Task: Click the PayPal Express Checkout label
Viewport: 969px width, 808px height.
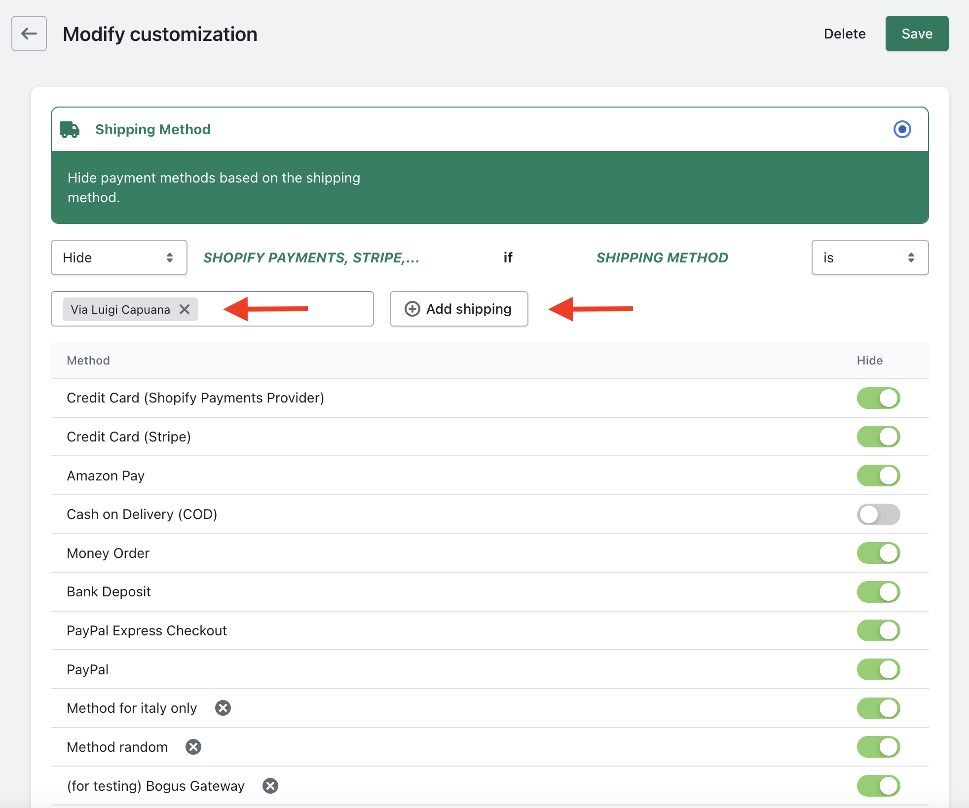Action: (x=147, y=630)
